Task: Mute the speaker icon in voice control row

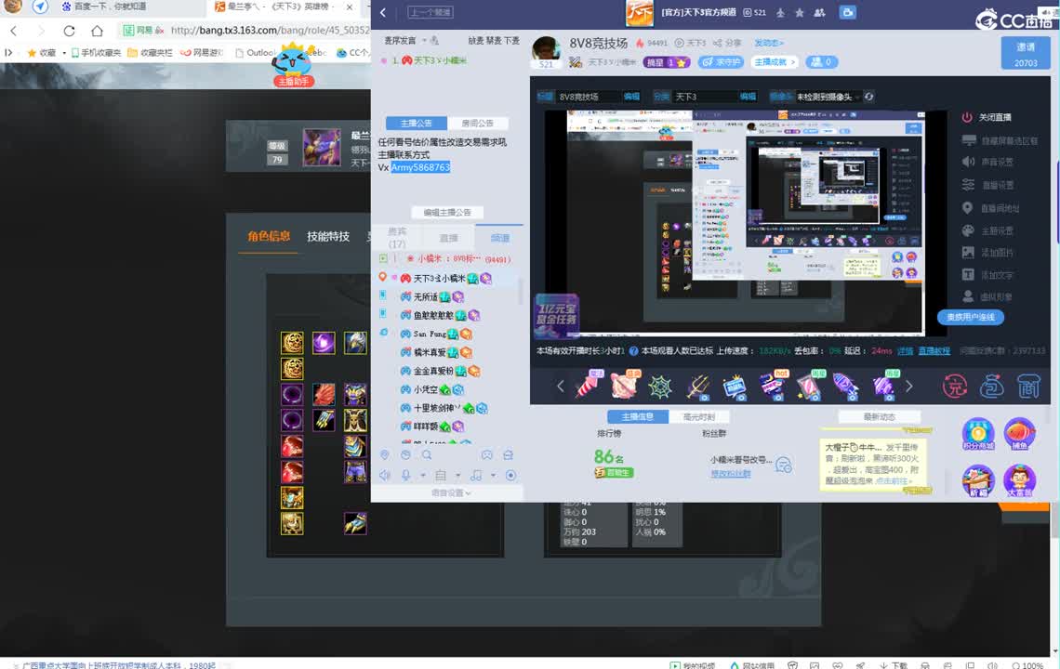Action: pyautogui.click(x=384, y=475)
